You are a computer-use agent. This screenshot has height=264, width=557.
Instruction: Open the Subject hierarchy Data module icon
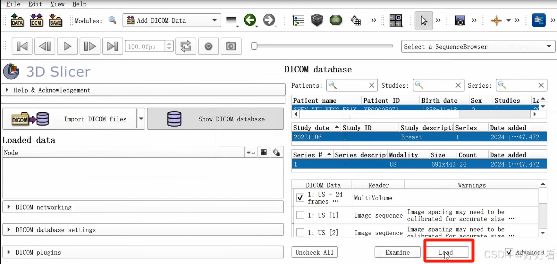298,20
